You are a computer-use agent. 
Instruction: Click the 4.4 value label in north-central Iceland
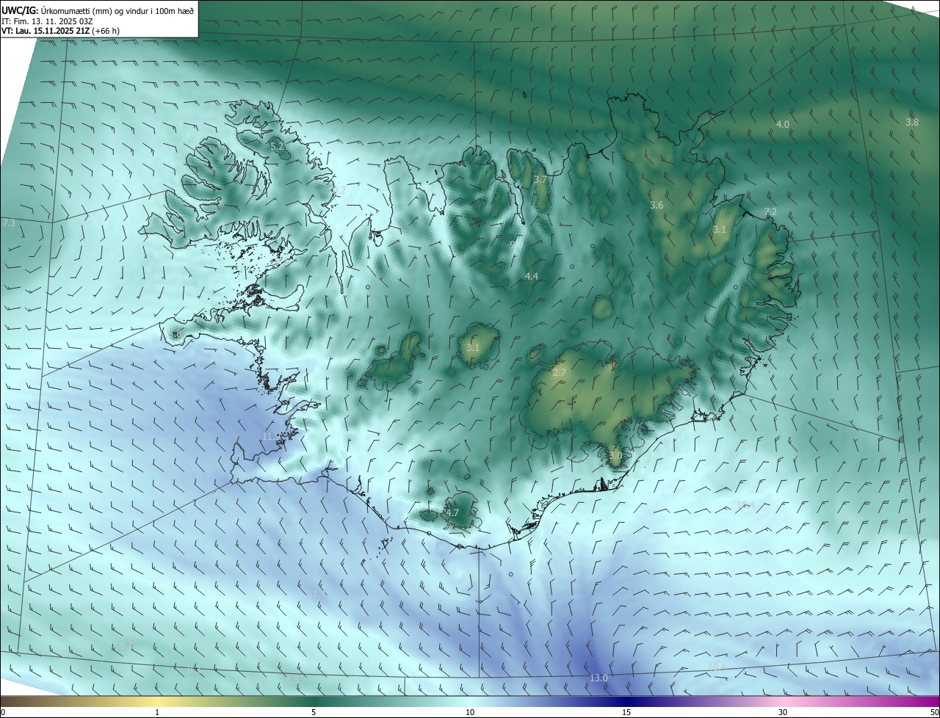[532, 277]
